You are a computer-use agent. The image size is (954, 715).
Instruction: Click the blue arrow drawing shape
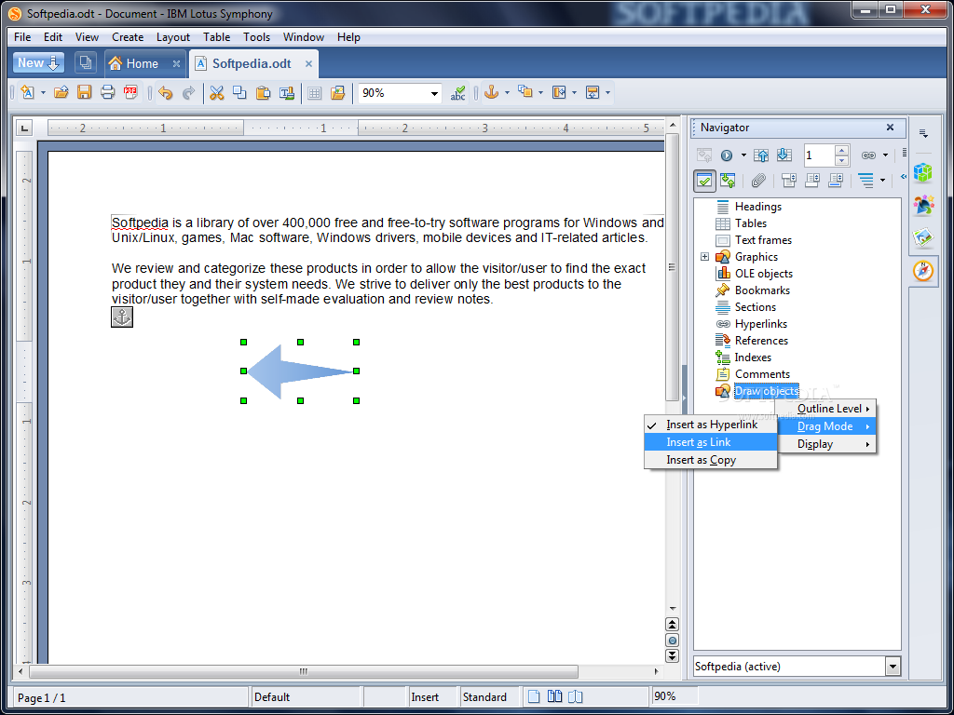(x=301, y=371)
